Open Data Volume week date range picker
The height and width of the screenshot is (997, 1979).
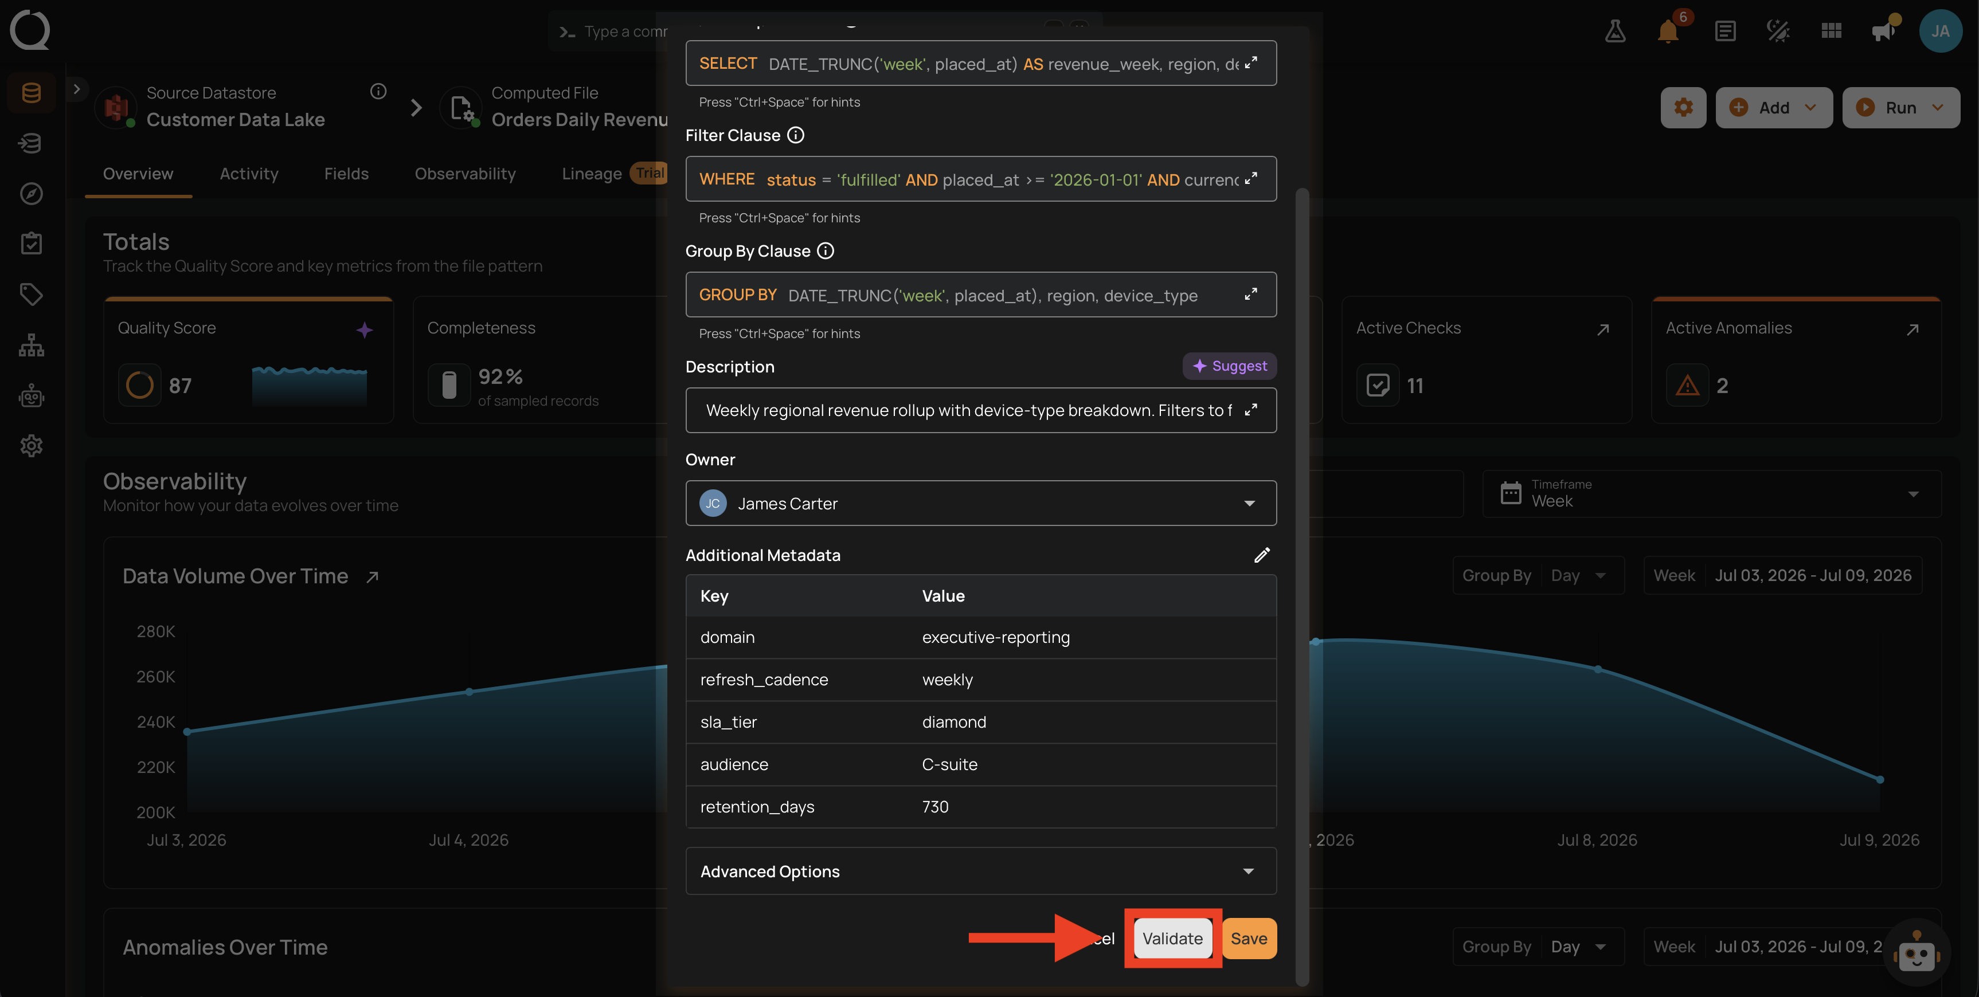pos(1782,575)
